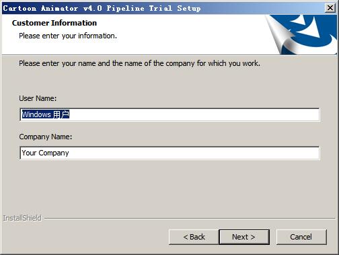Click the Please enter your information subtitle
Viewport: 339px width, 255px height.
click(x=68, y=36)
